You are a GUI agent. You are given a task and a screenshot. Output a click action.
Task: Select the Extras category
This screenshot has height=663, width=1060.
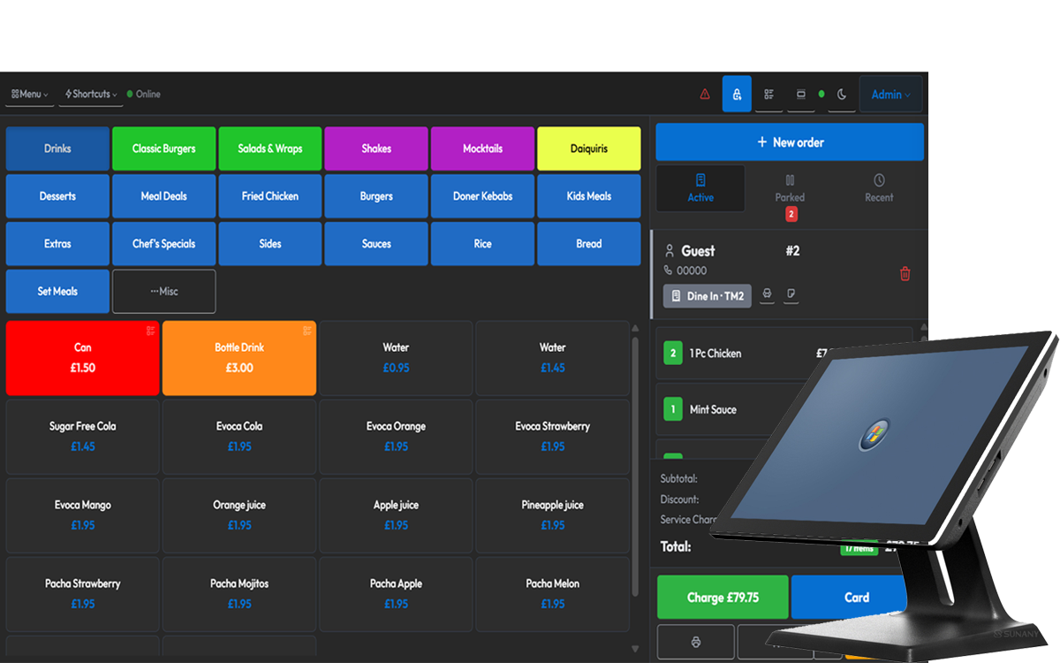click(57, 244)
